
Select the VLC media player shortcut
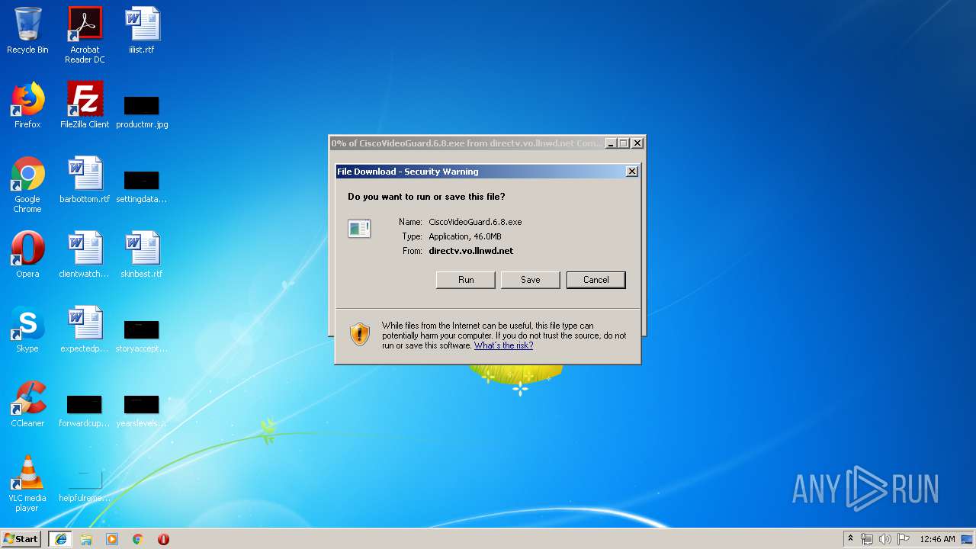27,483
